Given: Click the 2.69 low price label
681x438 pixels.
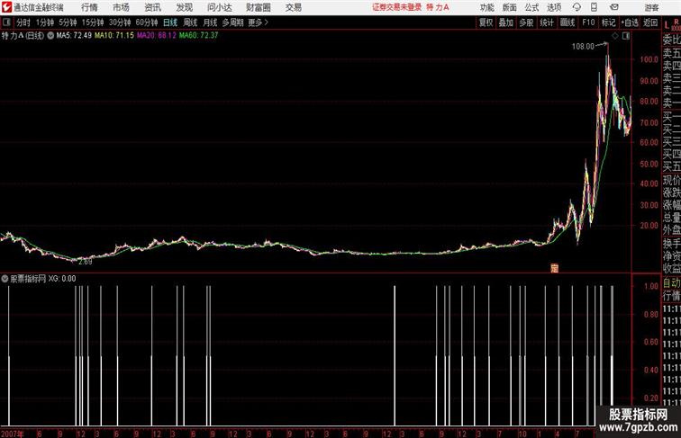Looking at the screenshot, I should click(x=85, y=262).
